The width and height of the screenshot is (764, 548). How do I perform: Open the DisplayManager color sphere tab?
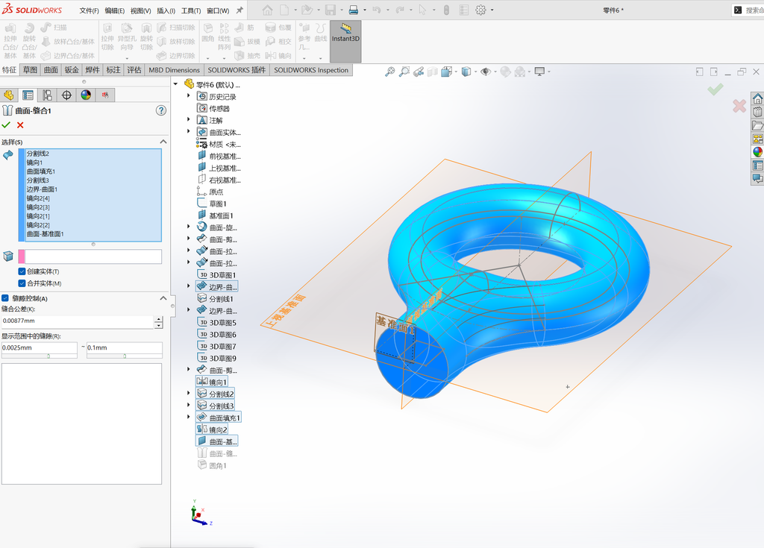[86, 95]
